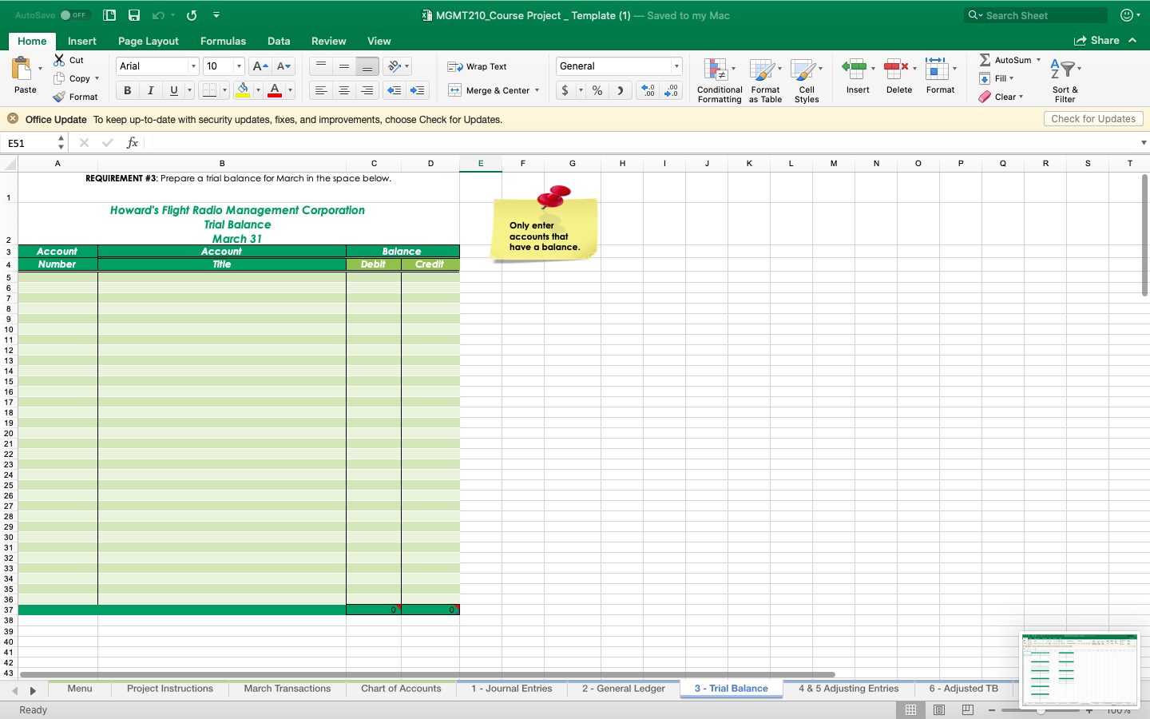Open the General number format dropdown
1150x719 pixels.
coord(676,66)
